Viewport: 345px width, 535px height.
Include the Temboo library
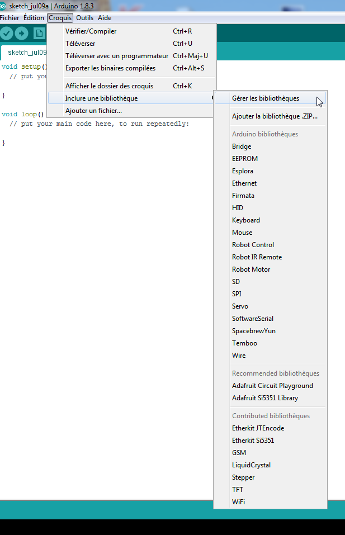pos(270,343)
